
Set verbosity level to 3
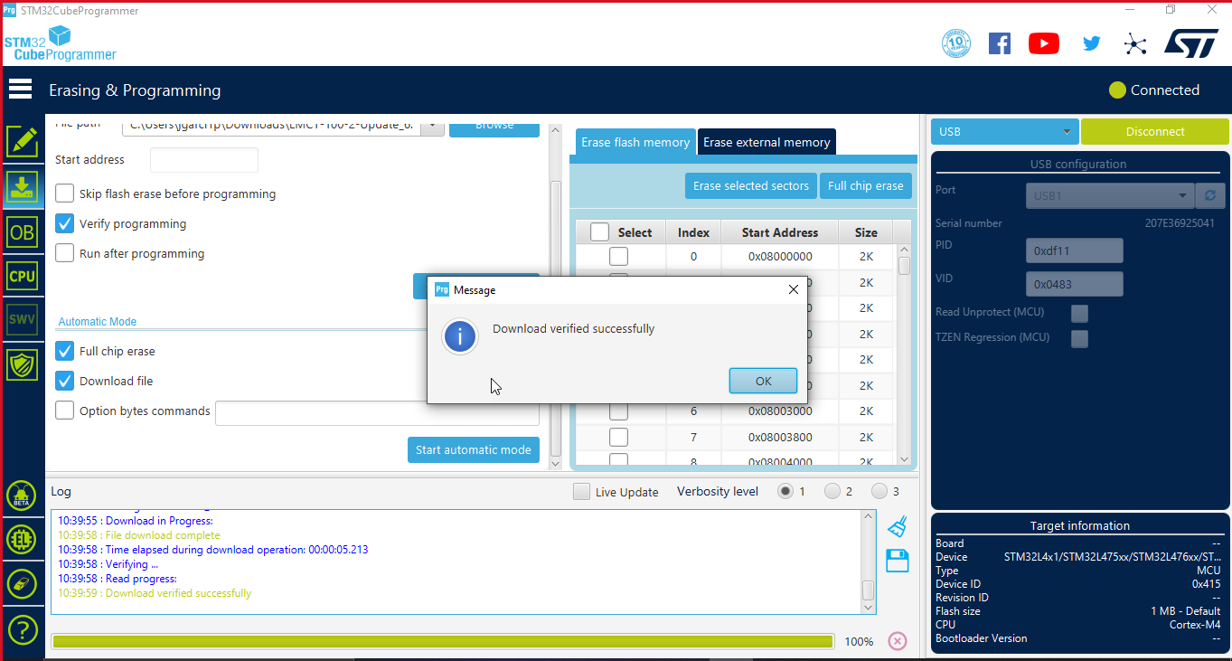(x=879, y=491)
